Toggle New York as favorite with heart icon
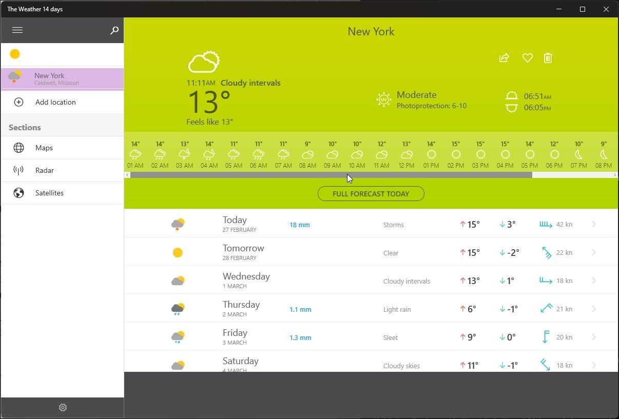619x419 pixels. point(527,58)
